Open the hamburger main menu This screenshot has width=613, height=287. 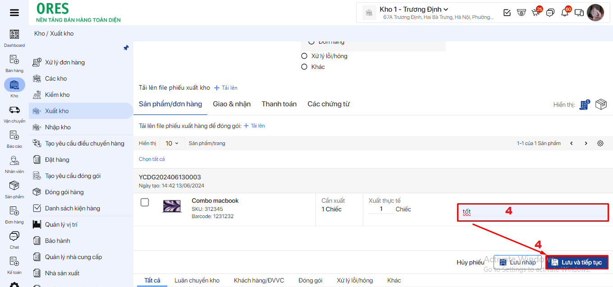point(14,13)
